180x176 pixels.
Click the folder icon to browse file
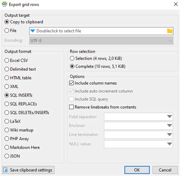pyautogui.click(x=170, y=31)
